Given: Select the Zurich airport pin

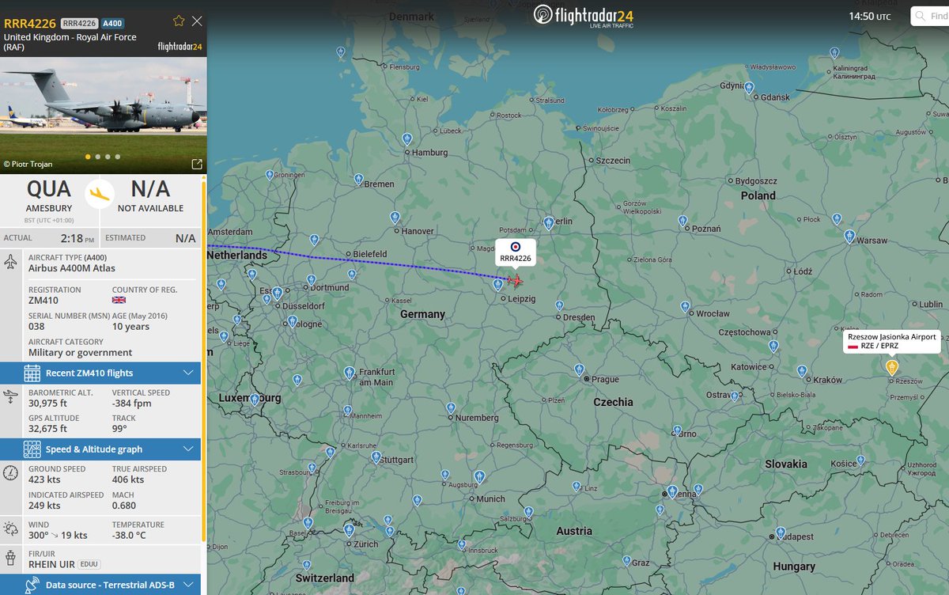Looking at the screenshot, I should coord(350,529).
